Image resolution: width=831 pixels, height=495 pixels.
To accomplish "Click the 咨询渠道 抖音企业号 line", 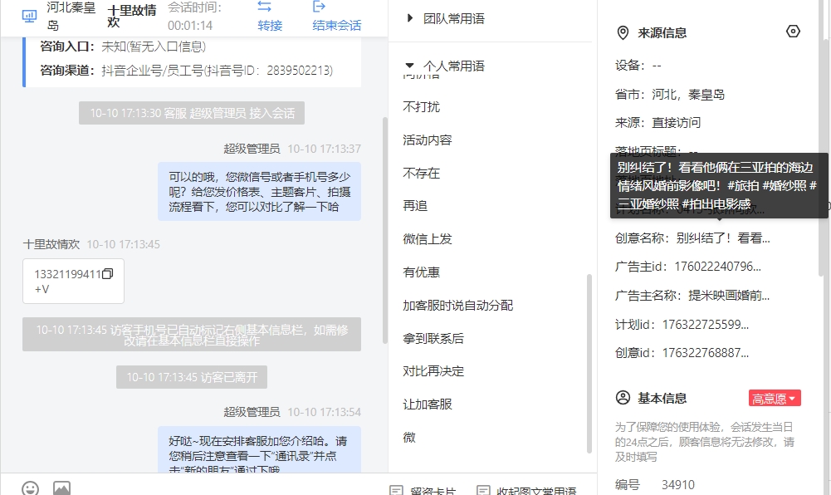I will click(x=187, y=71).
